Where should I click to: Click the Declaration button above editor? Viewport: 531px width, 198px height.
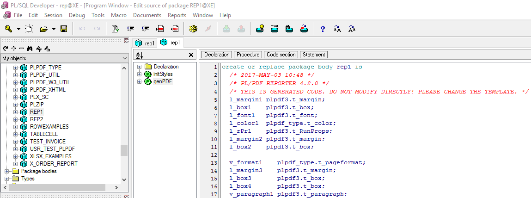[217, 55]
